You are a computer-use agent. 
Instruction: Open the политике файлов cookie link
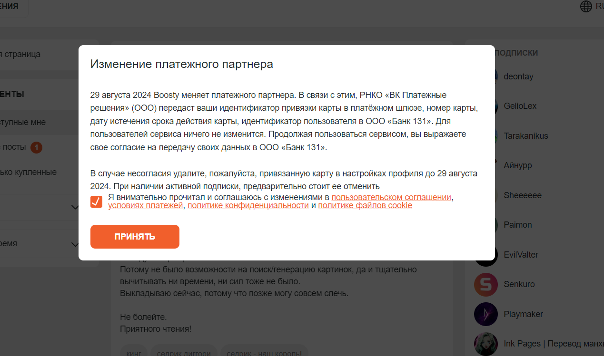coord(365,206)
